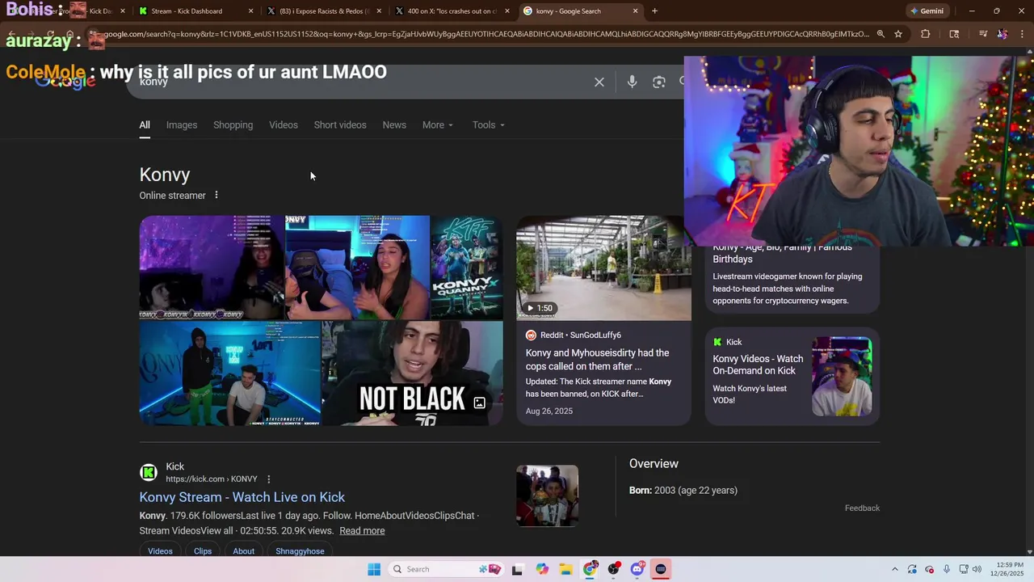Click Feedback link under Overview panel

[x=862, y=508]
